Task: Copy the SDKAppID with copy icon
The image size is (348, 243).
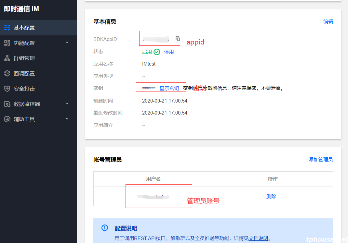Action: click(178, 39)
